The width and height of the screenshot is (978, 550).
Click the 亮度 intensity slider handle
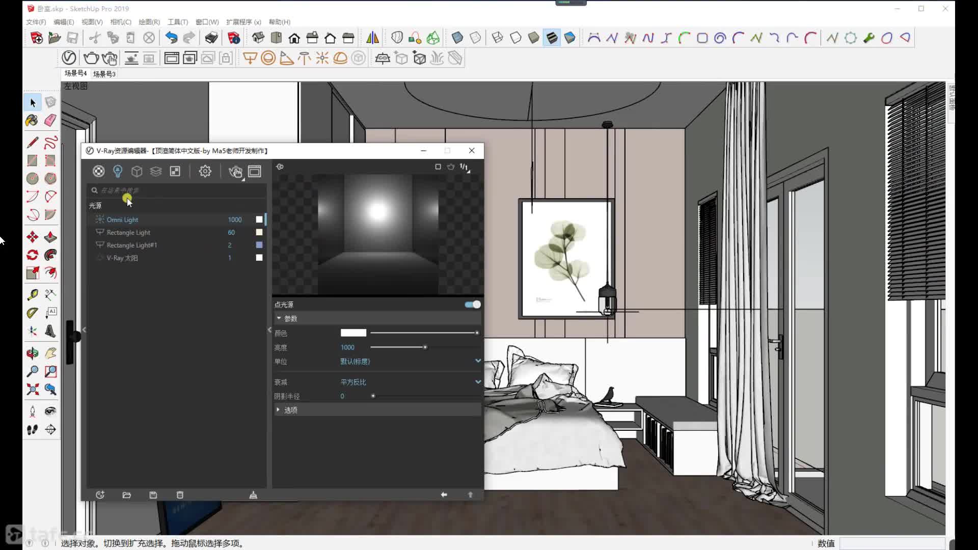point(425,347)
